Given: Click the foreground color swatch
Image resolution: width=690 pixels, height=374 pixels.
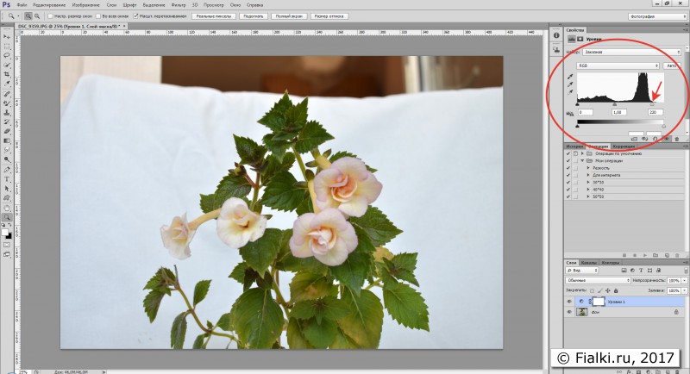Looking at the screenshot, I should pyautogui.click(x=5, y=233).
